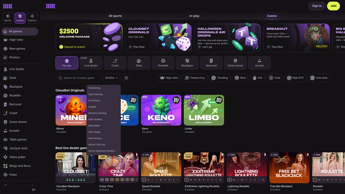This screenshot has width=345, height=194.
Task: Select the Casino section icon
Action: pos(20,18)
